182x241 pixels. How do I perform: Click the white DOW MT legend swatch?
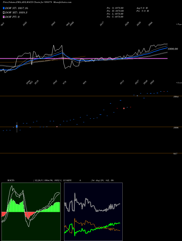4,12
